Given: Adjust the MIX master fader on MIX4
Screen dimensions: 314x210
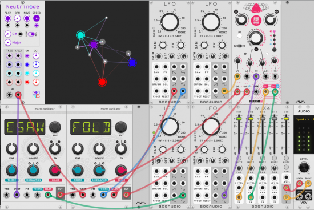Looking at the screenshot, I should [287, 119].
